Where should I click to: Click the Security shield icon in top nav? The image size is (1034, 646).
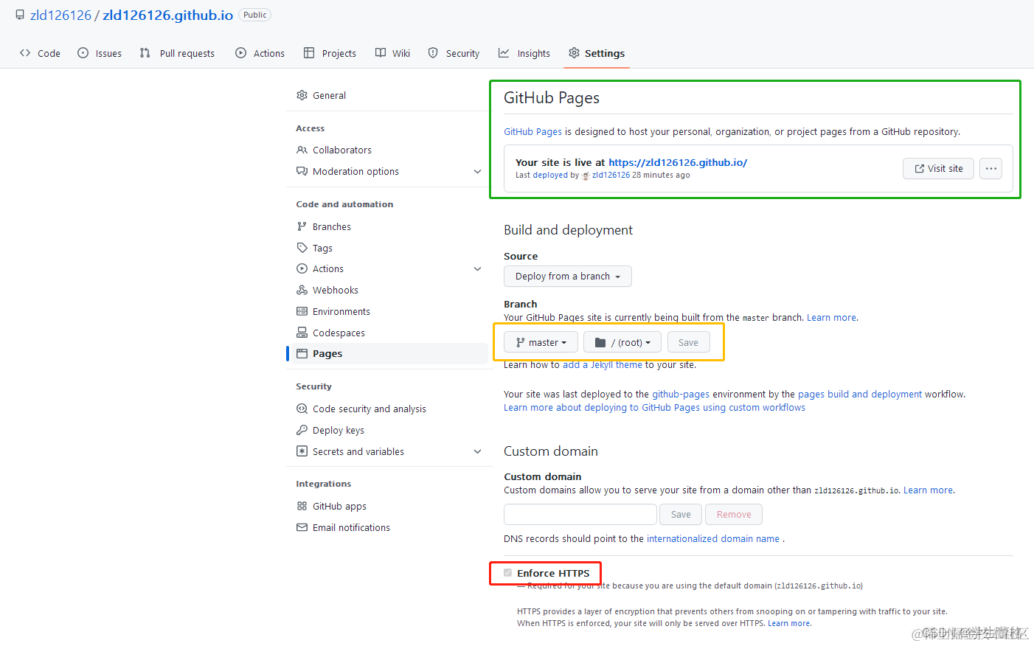(x=434, y=53)
